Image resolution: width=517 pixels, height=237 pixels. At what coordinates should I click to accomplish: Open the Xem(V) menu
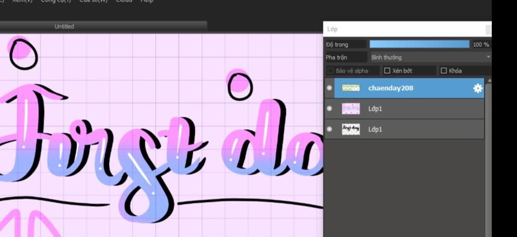22,1
